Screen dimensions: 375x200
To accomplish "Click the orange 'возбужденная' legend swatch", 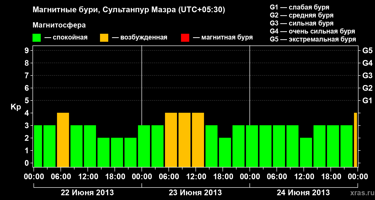I will click(104, 38).
